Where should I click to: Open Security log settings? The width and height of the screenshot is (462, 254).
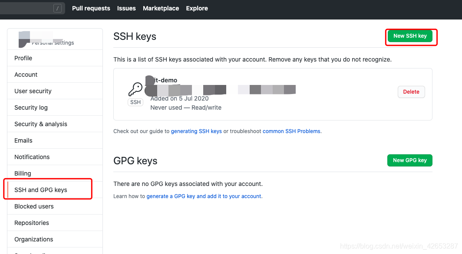tap(55, 107)
